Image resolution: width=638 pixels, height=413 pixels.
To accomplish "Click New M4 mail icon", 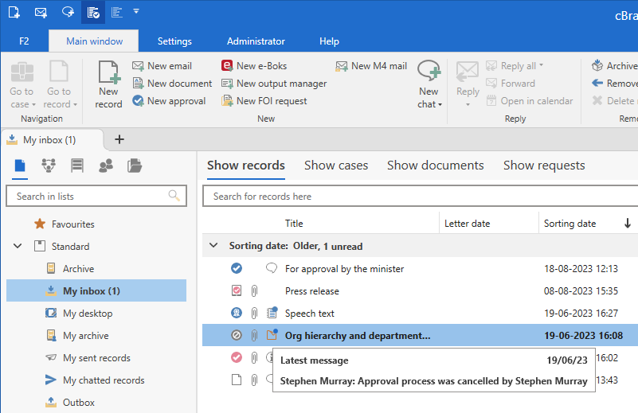I will click(342, 66).
